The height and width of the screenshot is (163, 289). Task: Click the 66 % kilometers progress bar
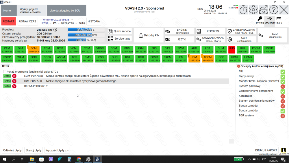tap(86, 35)
